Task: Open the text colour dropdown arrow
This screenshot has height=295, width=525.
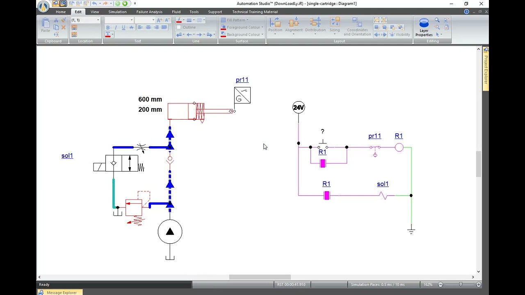Action: [x=112, y=34]
